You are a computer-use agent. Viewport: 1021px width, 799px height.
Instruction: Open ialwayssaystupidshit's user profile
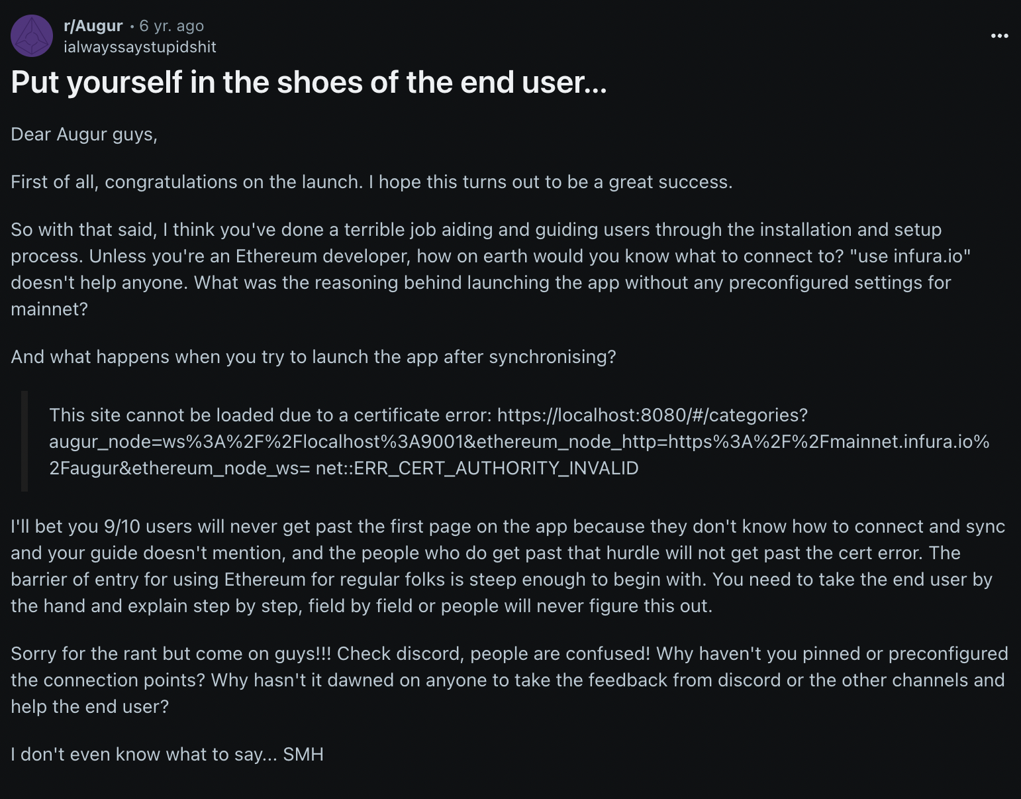coord(140,47)
